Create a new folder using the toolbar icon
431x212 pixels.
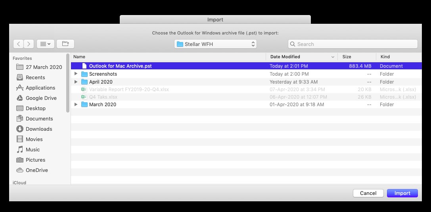coord(65,44)
